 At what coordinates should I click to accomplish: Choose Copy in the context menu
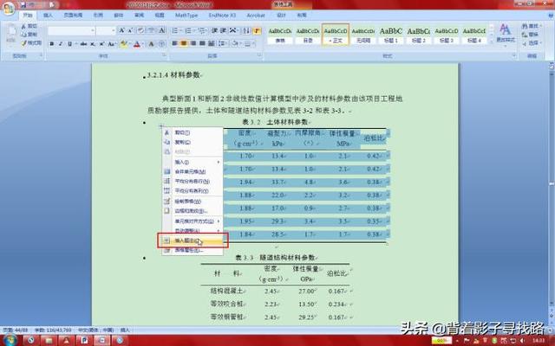(193, 142)
